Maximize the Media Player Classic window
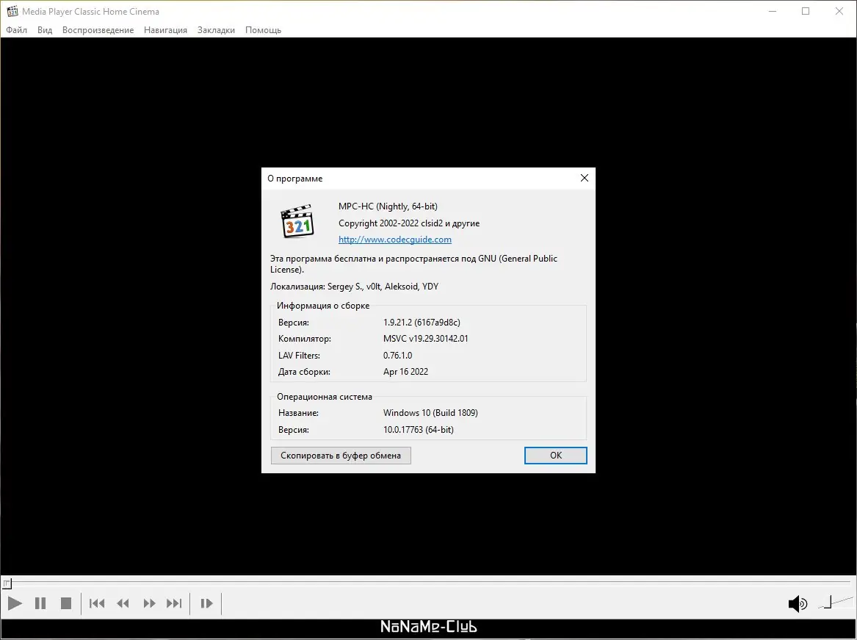This screenshot has width=857, height=640. point(806,11)
